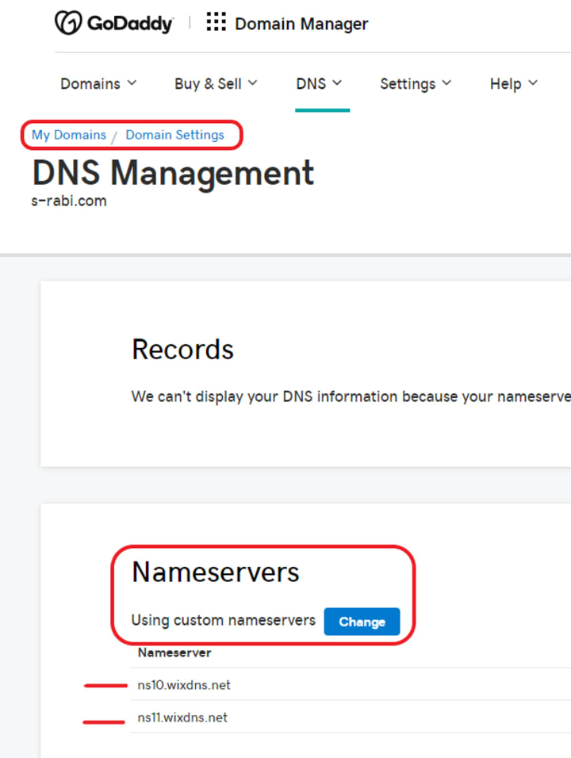Go to Domain Settings breadcrumb

(175, 135)
